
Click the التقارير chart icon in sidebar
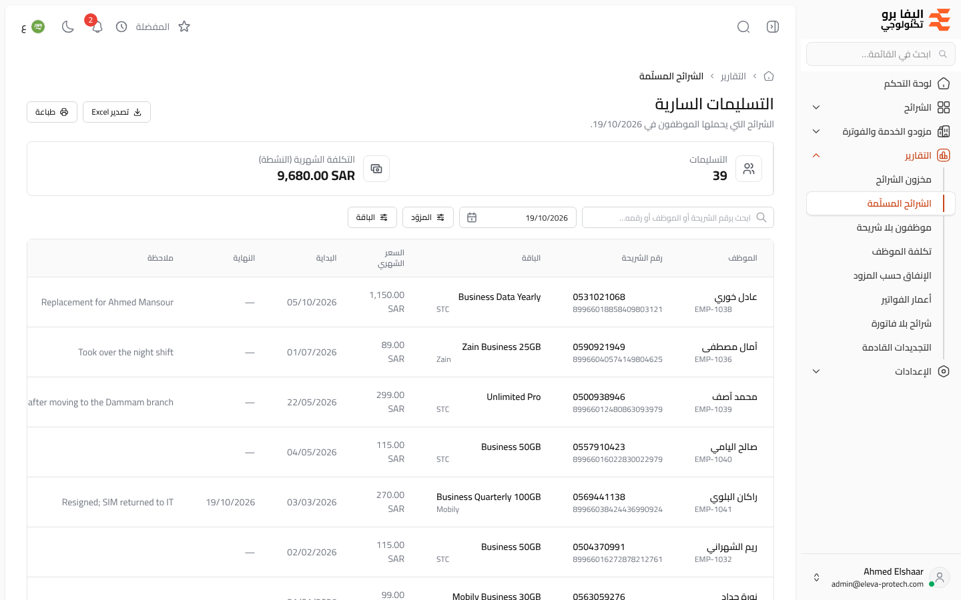tap(944, 155)
